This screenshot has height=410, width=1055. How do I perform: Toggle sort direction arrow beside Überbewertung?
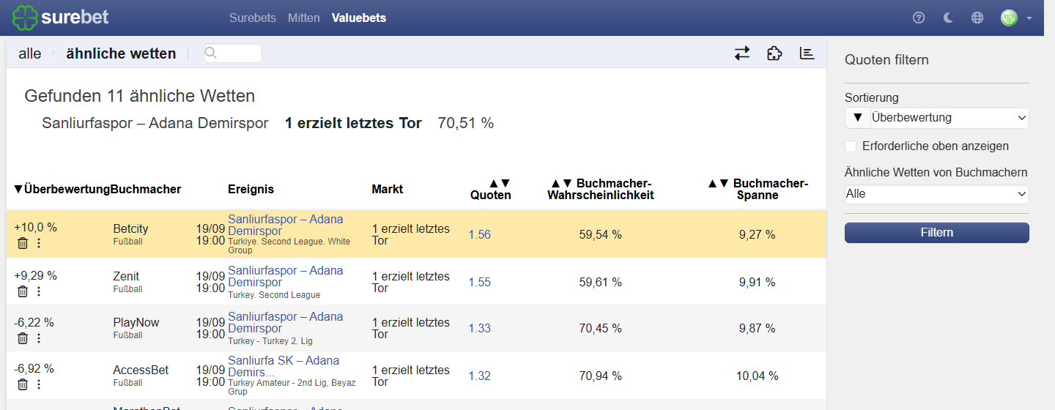pos(857,118)
